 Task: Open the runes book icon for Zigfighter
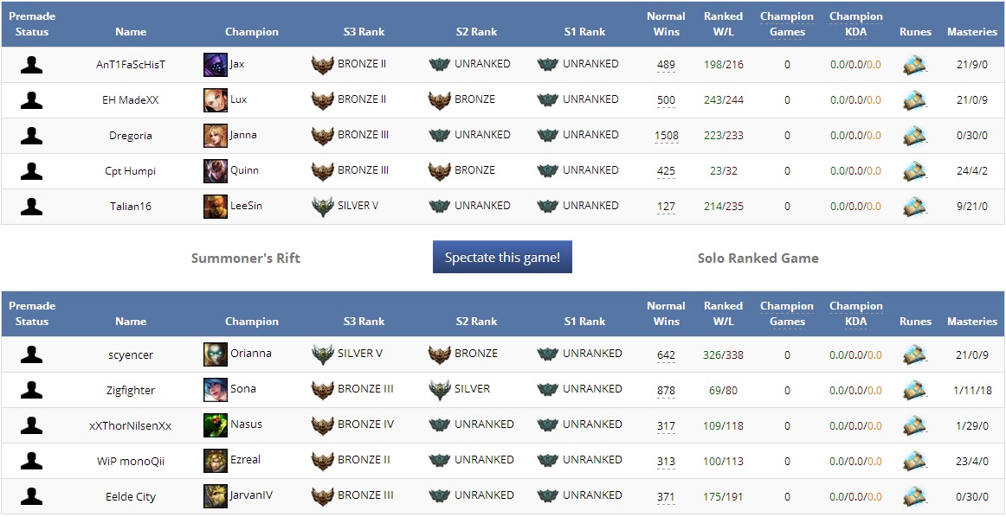pyautogui.click(x=915, y=390)
